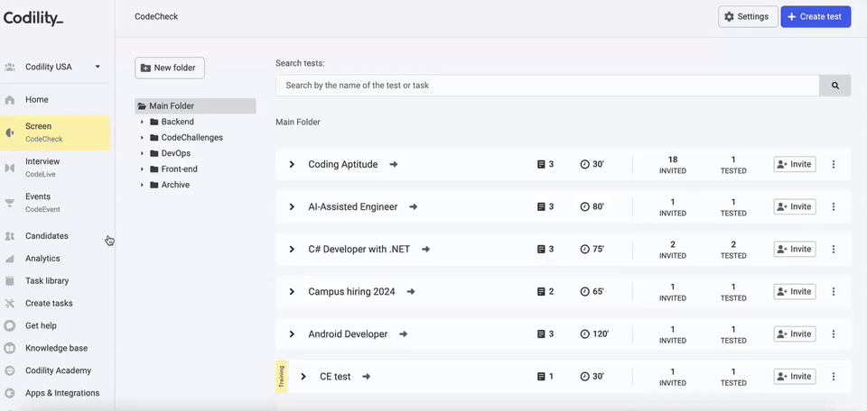Click arrow icon next to AI-Assisted Engineer
Screen dimensions: 867x411
(413, 207)
